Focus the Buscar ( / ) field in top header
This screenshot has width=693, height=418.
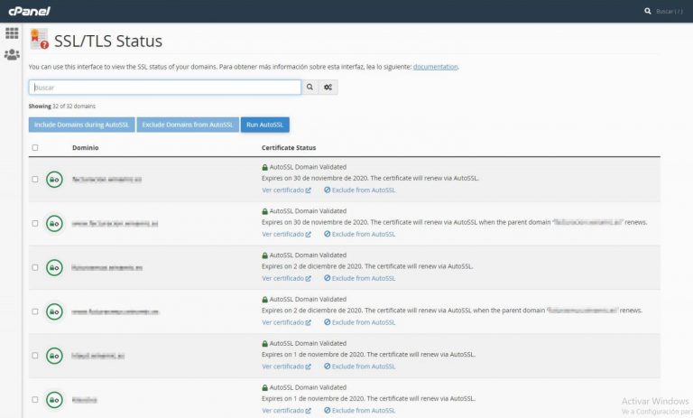click(x=670, y=11)
